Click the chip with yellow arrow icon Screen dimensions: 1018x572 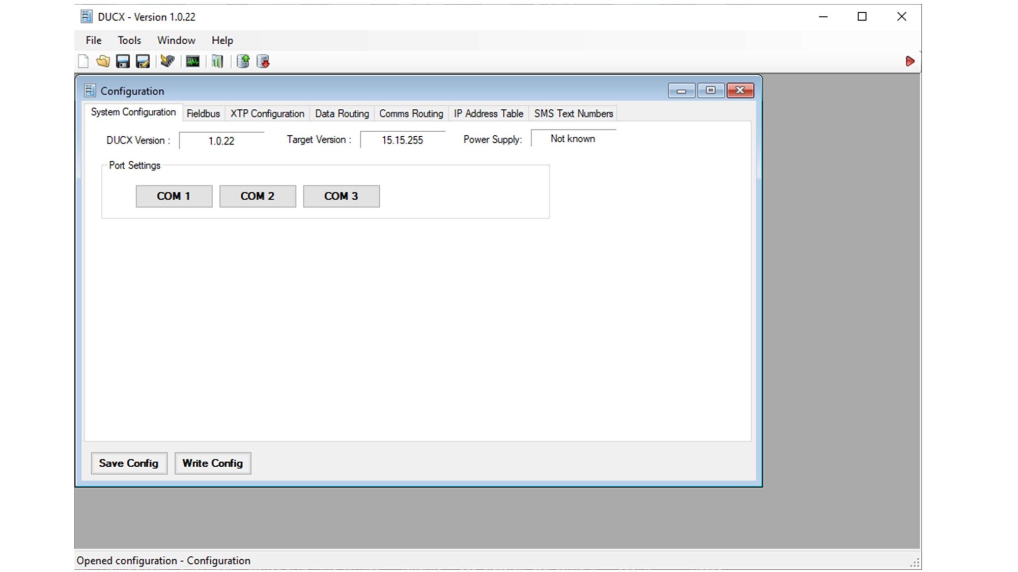pyautogui.click(x=167, y=62)
